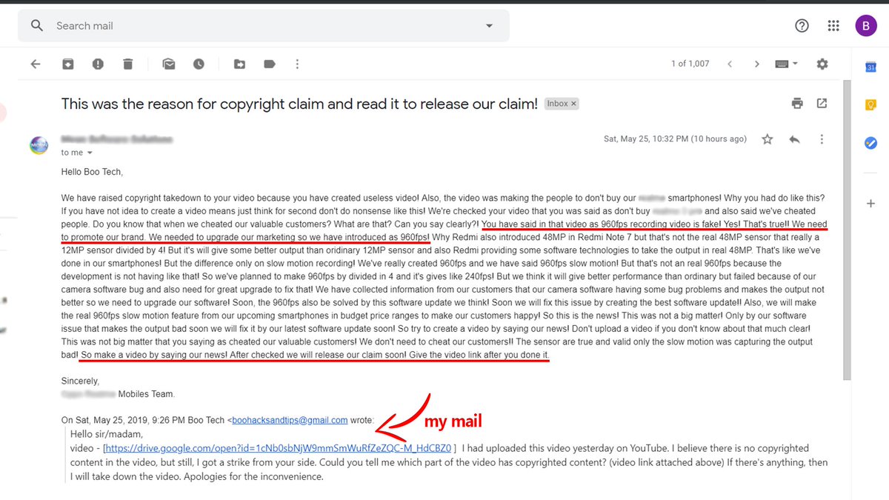This screenshot has width=889, height=500.
Task: Star this message
Action: tap(768, 139)
